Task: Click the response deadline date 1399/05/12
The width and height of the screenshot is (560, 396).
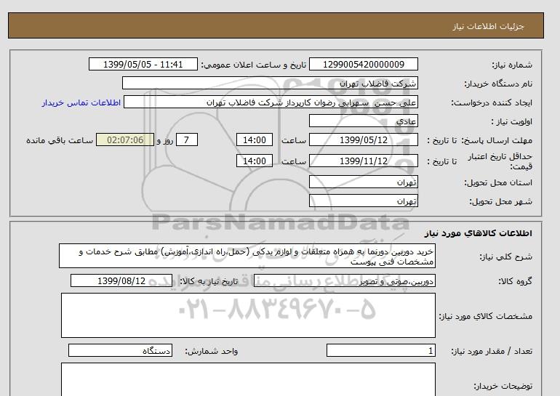Action: point(363,140)
